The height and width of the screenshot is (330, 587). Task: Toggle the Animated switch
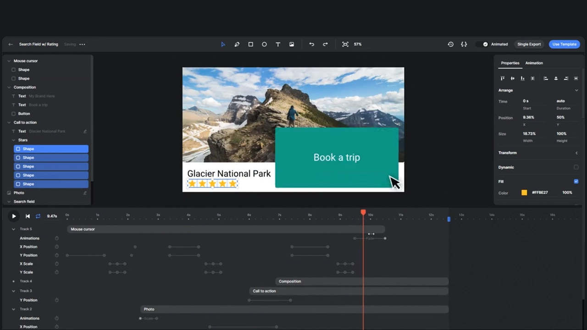482,44
